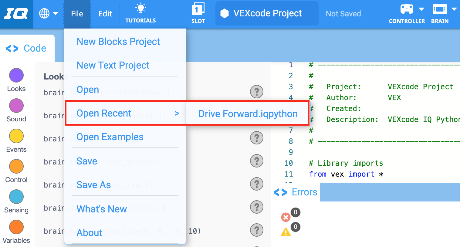Click the VEX IQ logo icon
Viewport: 460px width, 247px height.
tap(16, 14)
